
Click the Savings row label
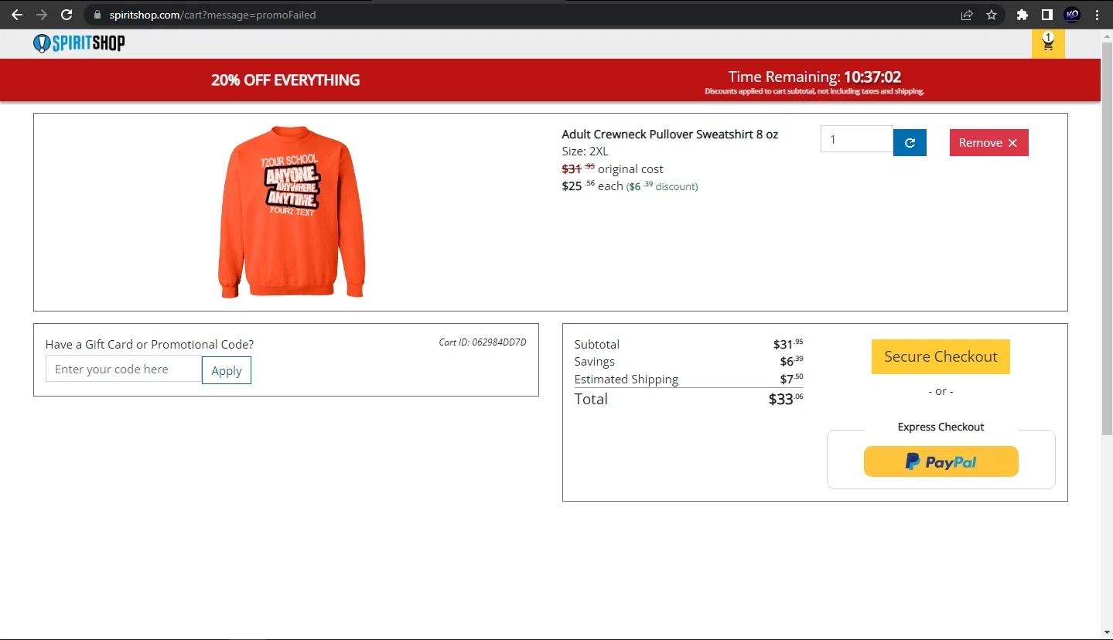[x=594, y=361]
